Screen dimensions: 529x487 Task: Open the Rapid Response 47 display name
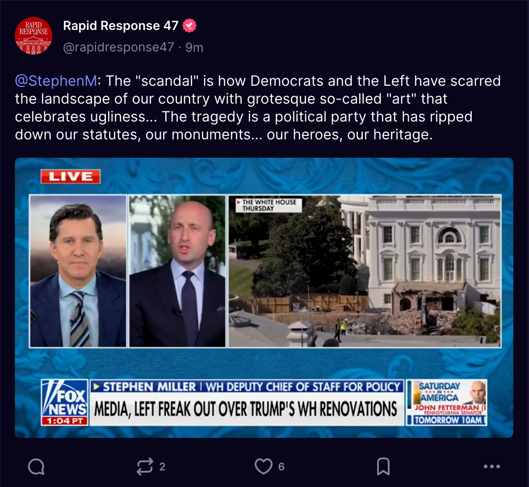click(121, 25)
